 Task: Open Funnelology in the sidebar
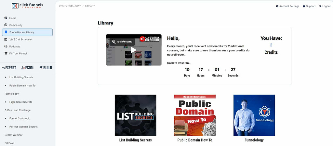pos(12,94)
